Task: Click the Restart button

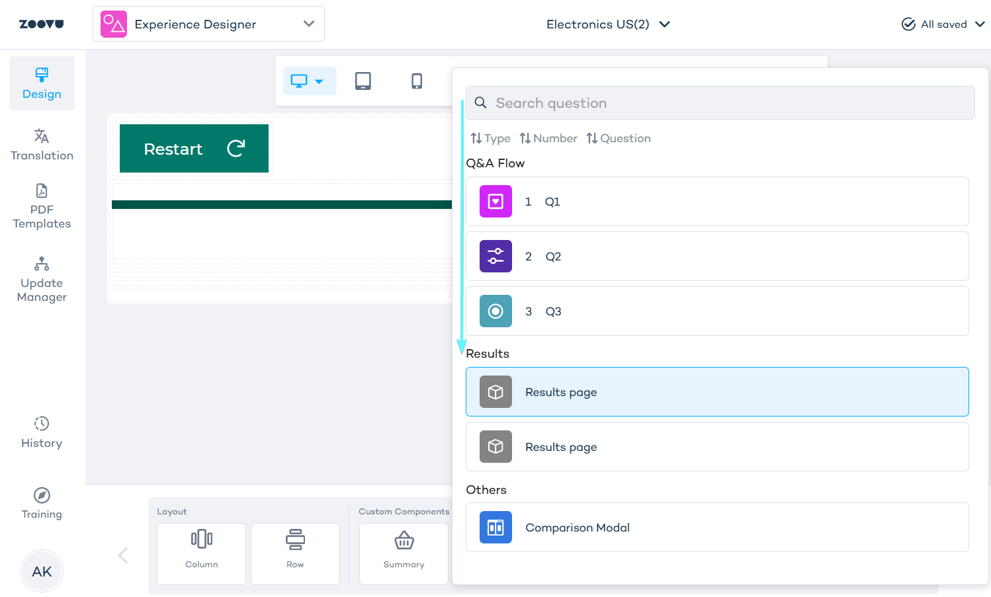Action: (x=194, y=149)
